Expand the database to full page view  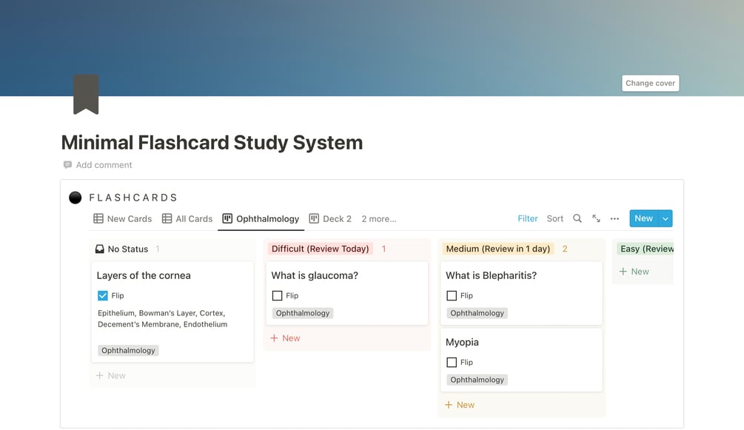coord(597,218)
